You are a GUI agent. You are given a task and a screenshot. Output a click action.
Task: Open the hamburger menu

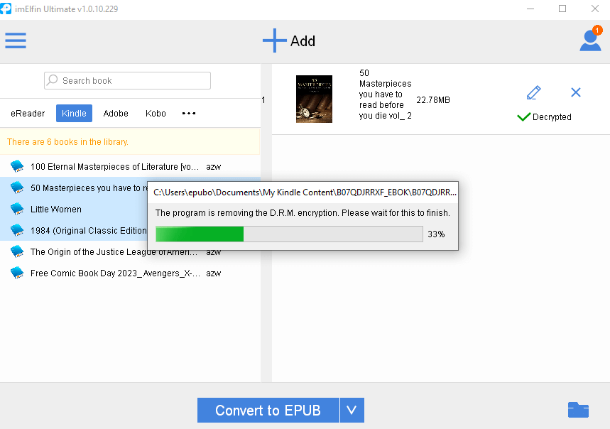16,40
